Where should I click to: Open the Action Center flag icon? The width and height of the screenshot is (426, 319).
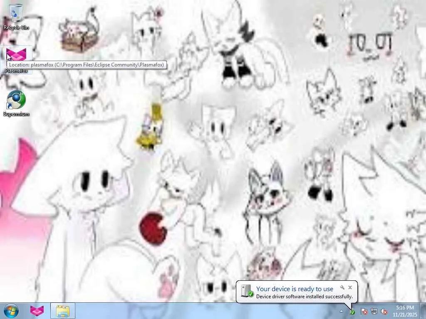(364, 312)
